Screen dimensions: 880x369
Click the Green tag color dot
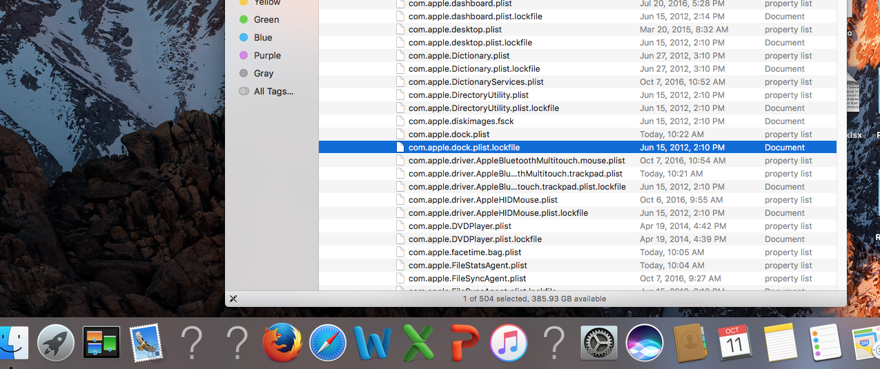pyautogui.click(x=244, y=19)
